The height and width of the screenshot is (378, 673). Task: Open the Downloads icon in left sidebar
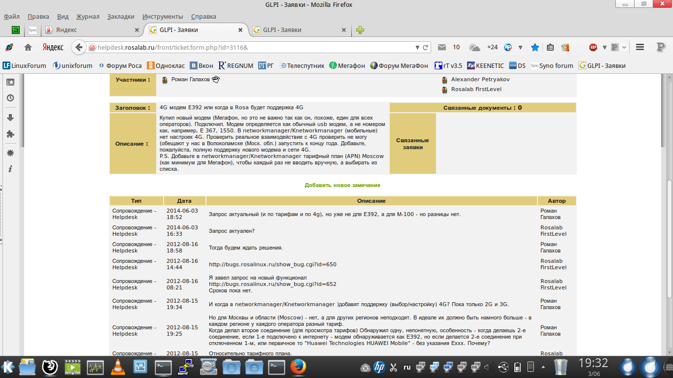[10, 118]
